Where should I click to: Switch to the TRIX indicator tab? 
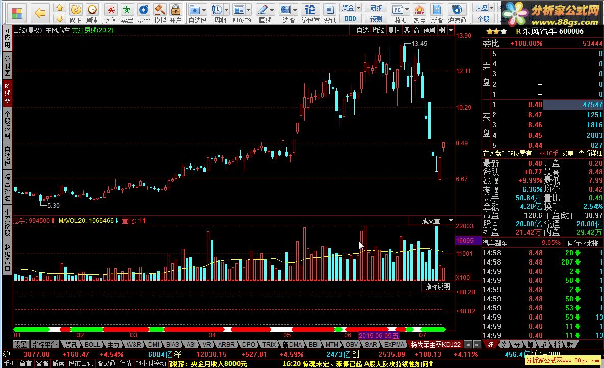[269, 345]
